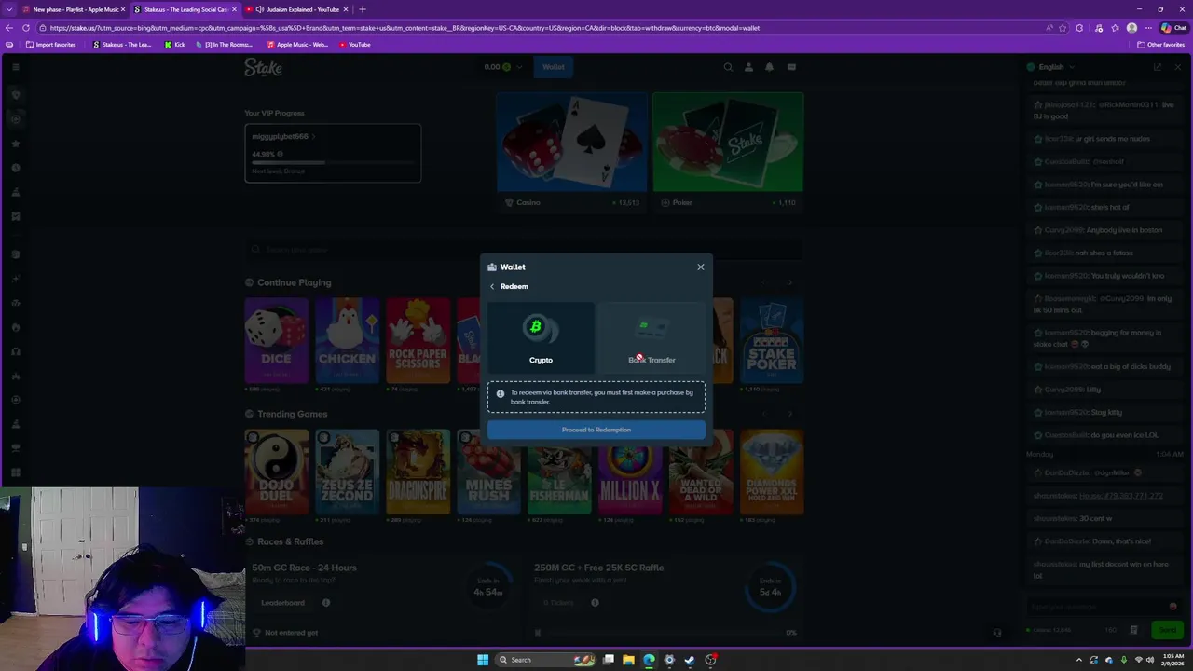Open the Dice game tile
The width and height of the screenshot is (1193, 671).
coord(276,340)
